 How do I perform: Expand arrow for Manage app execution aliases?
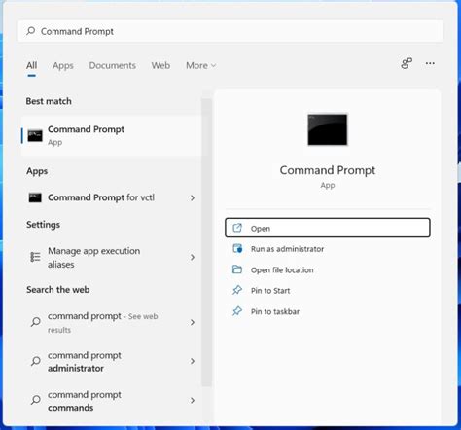click(x=193, y=257)
